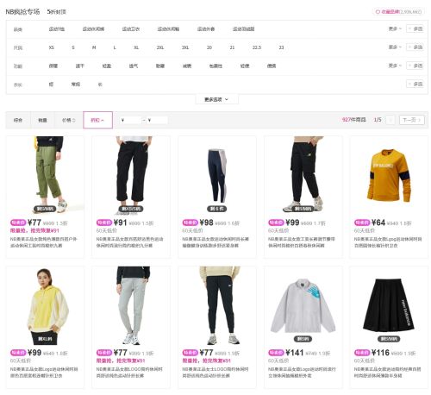
Task: Open the black pleated skirt product image
Action: 389,305
